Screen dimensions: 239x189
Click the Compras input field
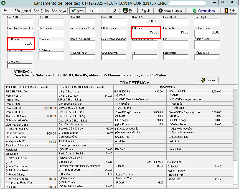51,45
